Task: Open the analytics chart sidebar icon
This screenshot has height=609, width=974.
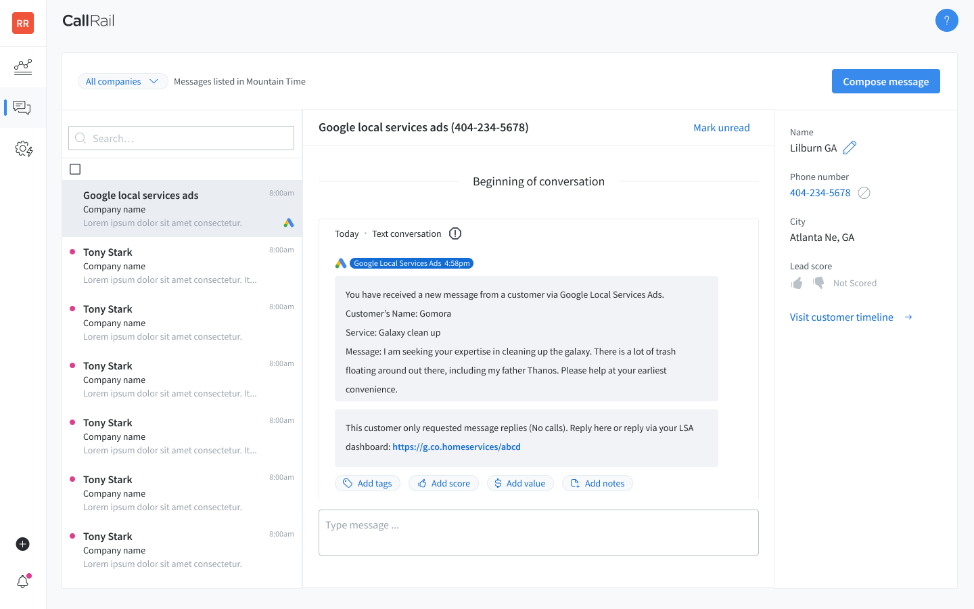Action: [23, 66]
